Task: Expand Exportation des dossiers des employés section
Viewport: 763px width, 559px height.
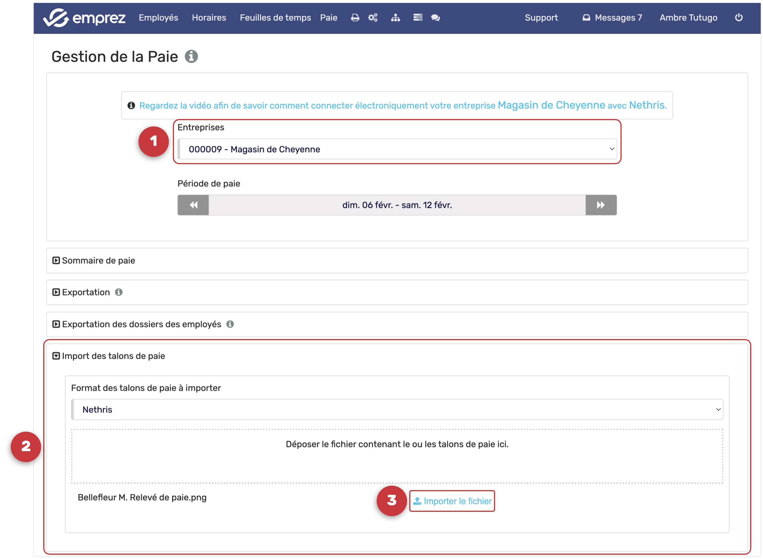Action: point(141,324)
